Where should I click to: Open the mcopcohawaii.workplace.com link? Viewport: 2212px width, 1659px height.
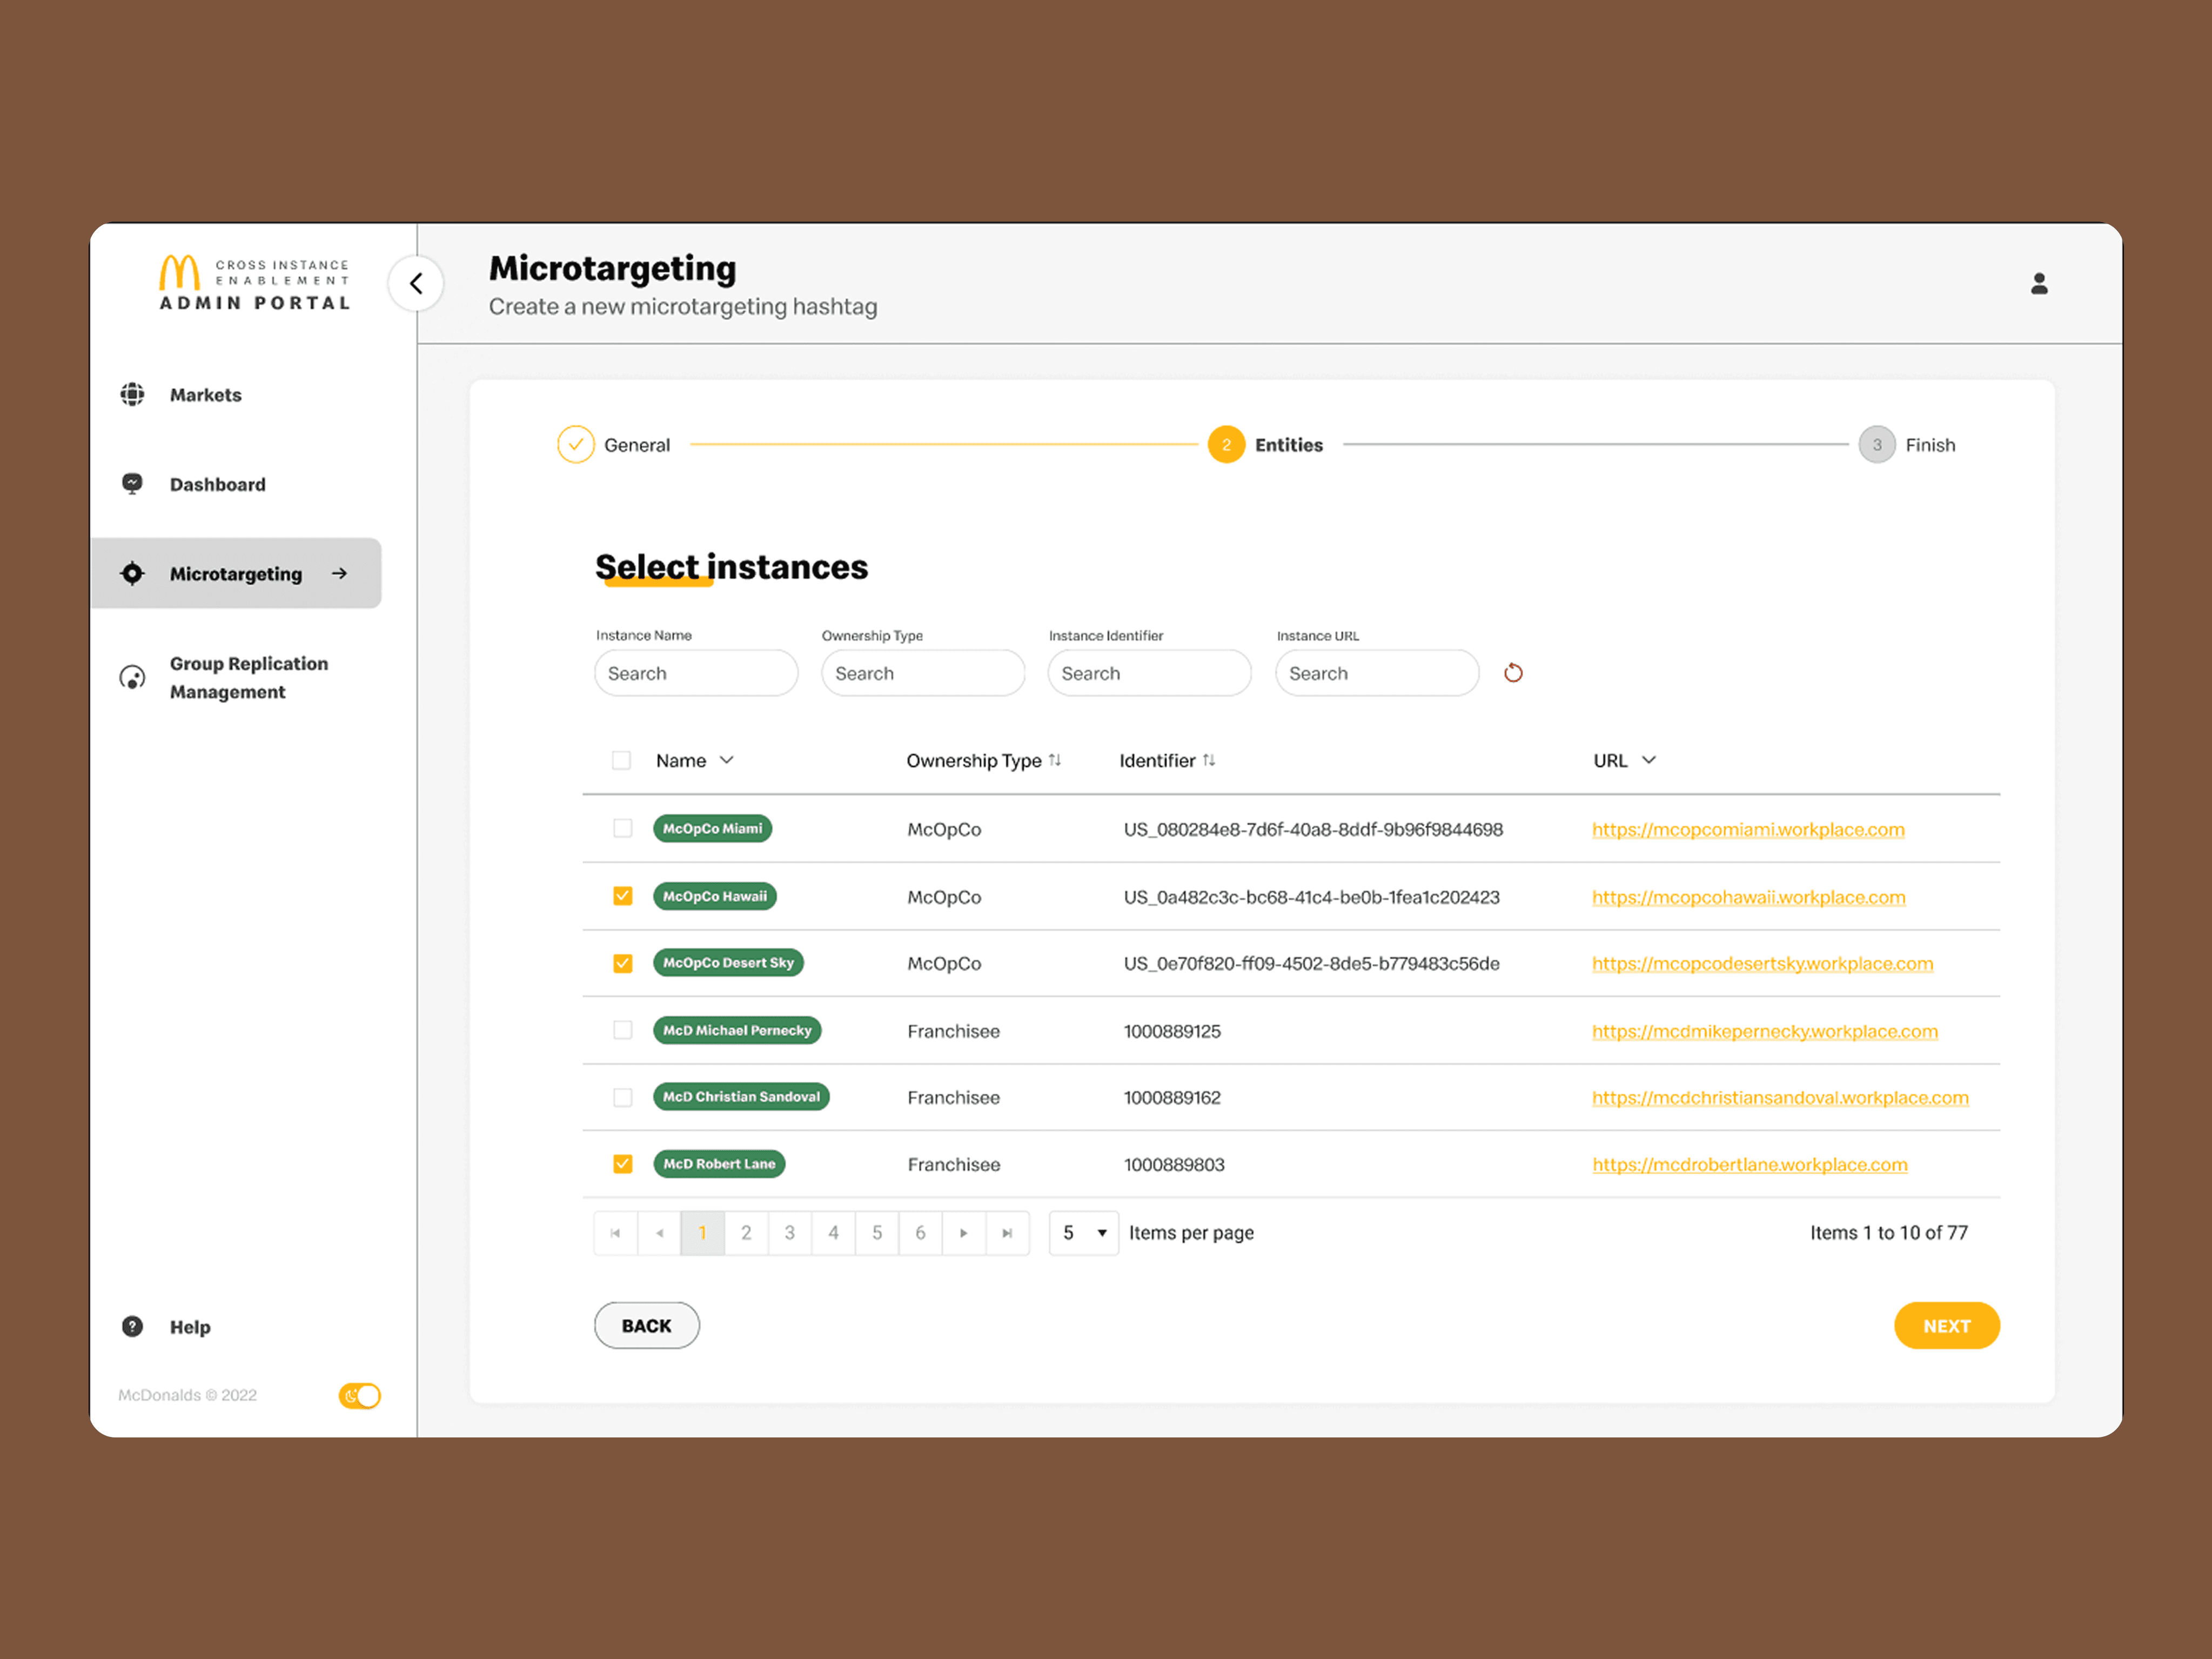[x=1748, y=897]
